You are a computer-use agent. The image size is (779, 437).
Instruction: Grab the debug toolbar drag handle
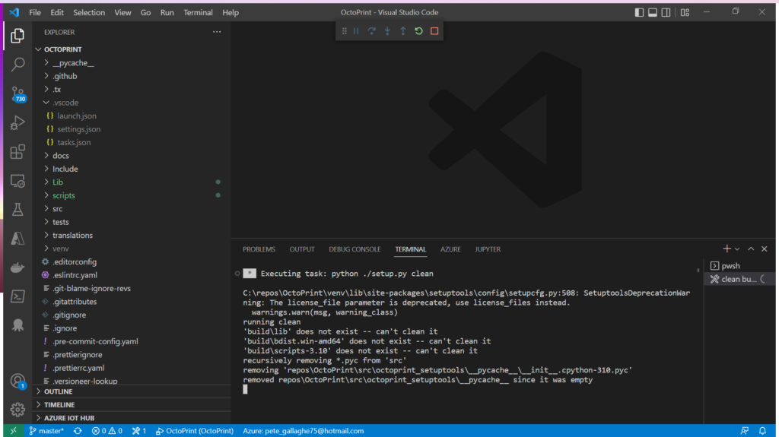click(345, 31)
